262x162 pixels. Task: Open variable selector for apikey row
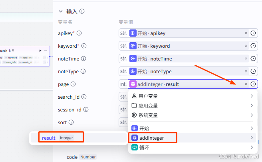click(253, 33)
